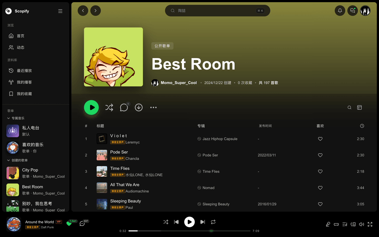Open the Jazz Hiphop Capsule album link

[x=220, y=139]
